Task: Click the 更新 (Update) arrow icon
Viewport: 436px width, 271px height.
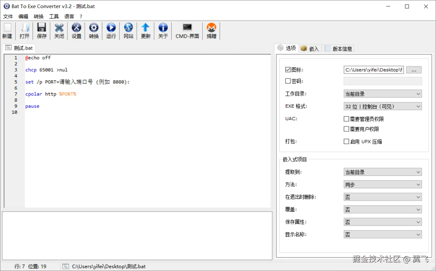Action: click(x=146, y=31)
